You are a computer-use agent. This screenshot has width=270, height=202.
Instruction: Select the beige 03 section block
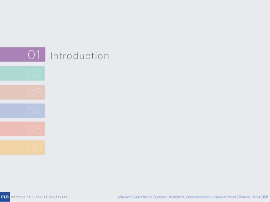22,92
